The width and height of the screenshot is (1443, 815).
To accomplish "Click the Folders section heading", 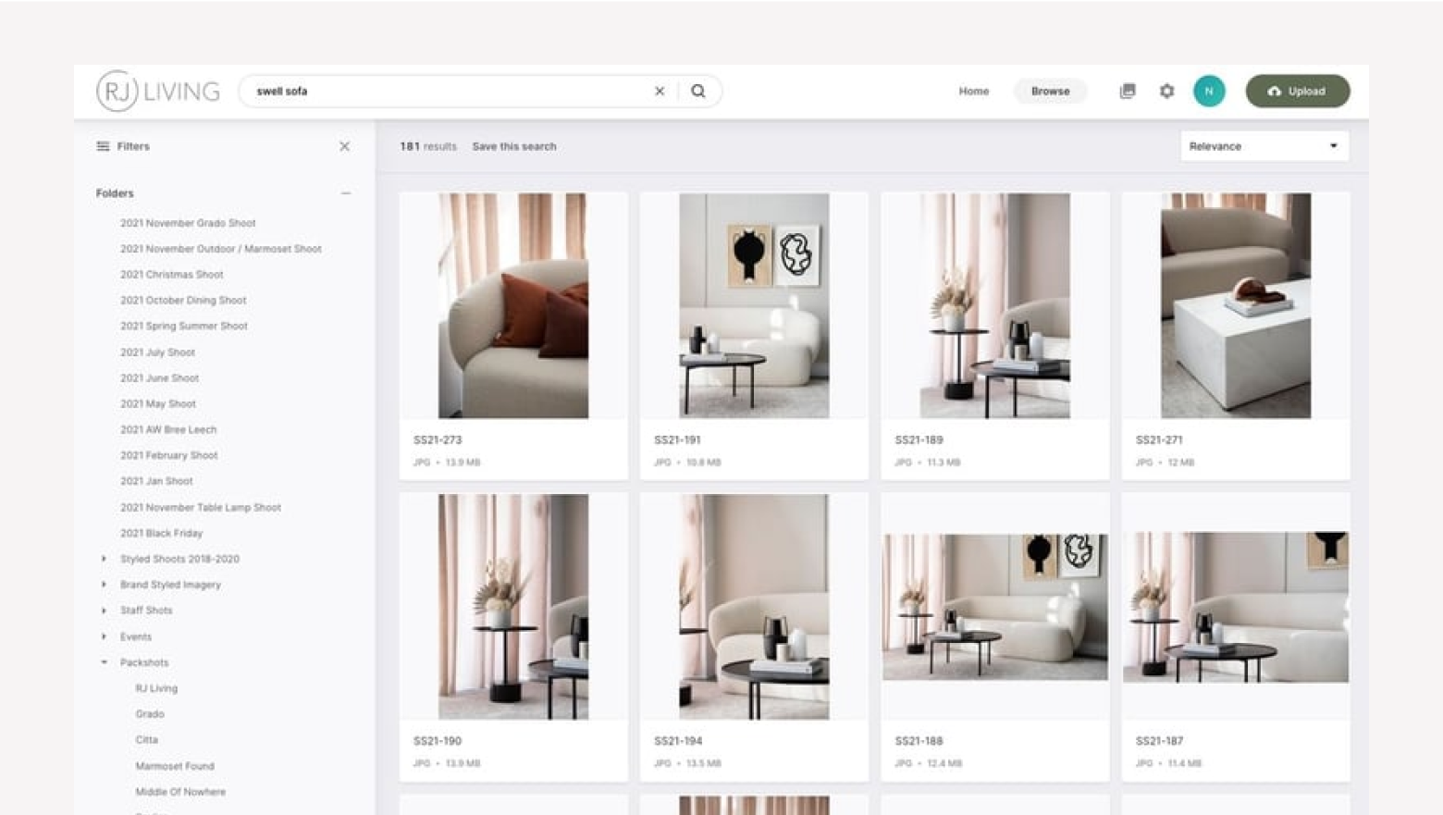I will [x=115, y=193].
